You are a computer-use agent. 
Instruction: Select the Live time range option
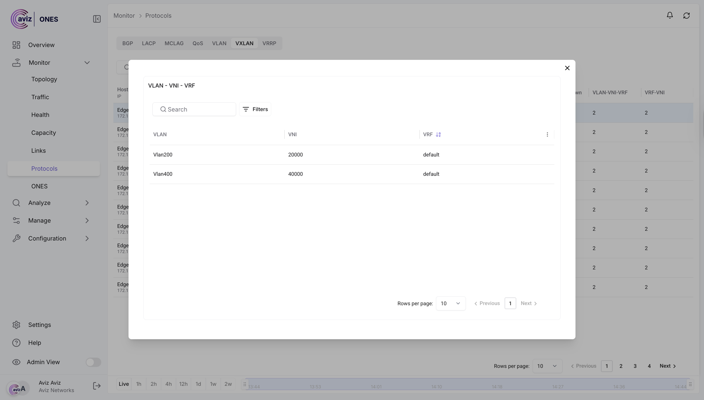124,384
